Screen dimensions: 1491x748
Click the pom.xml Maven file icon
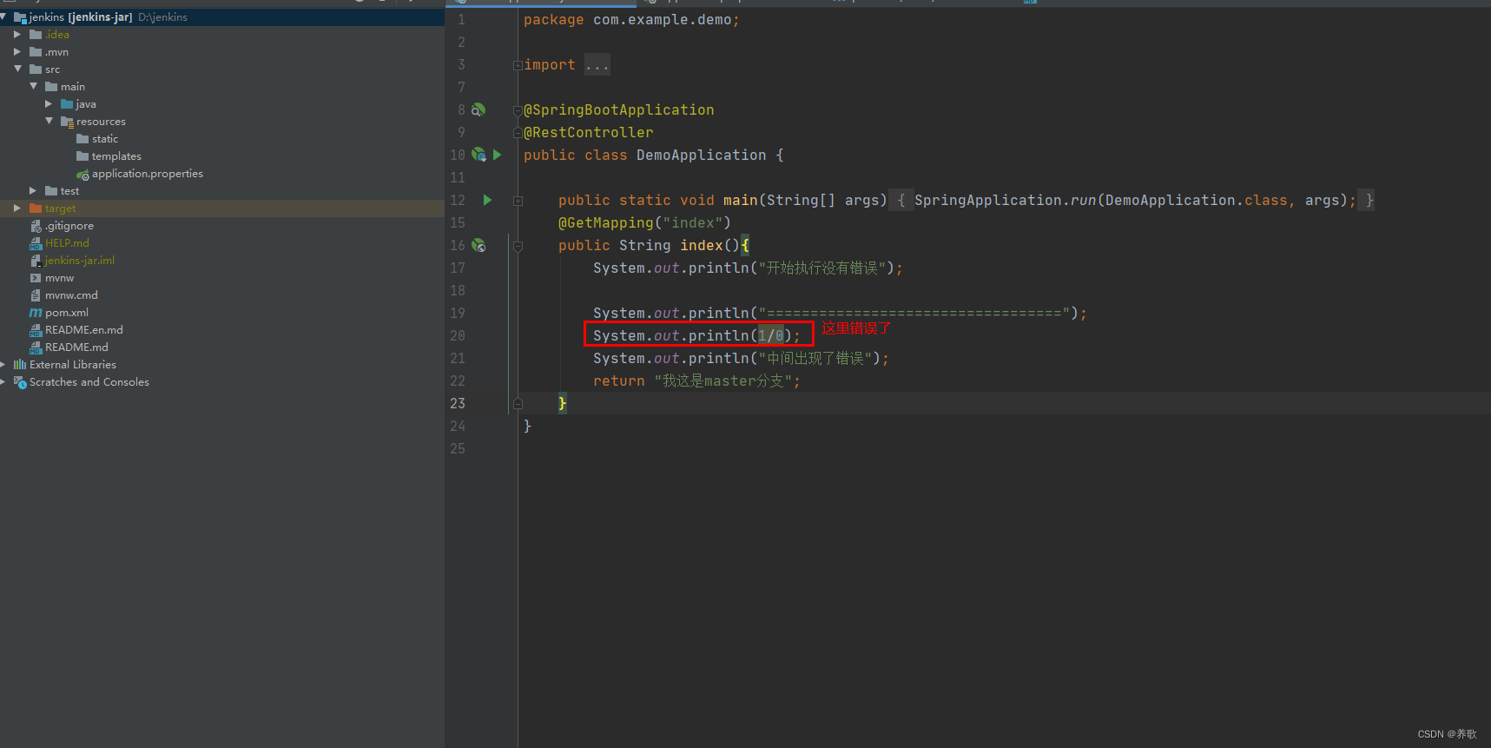tap(36, 313)
